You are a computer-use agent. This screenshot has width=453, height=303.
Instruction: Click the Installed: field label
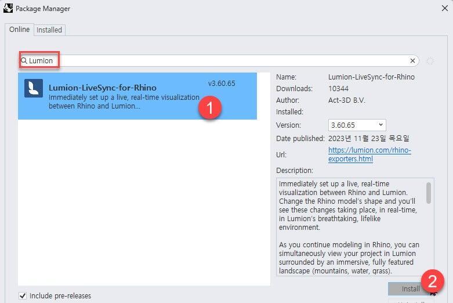point(289,112)
